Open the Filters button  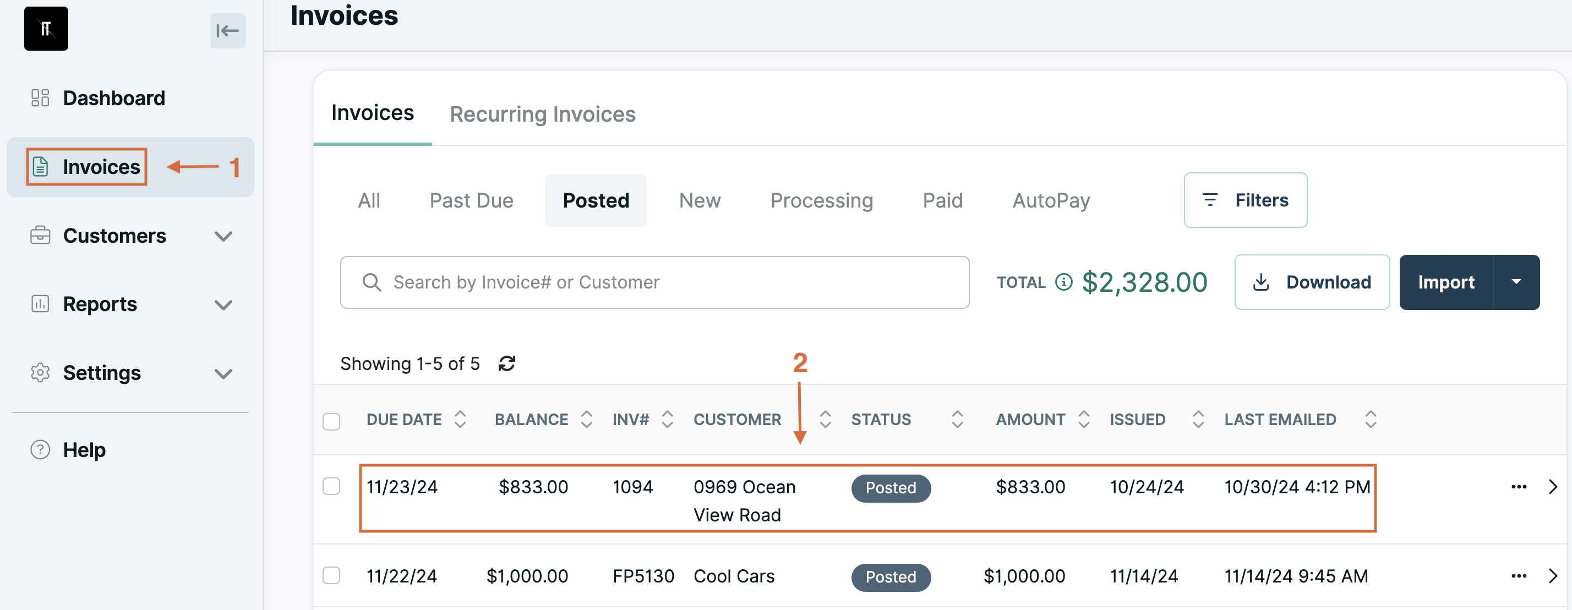(1246, 200)
